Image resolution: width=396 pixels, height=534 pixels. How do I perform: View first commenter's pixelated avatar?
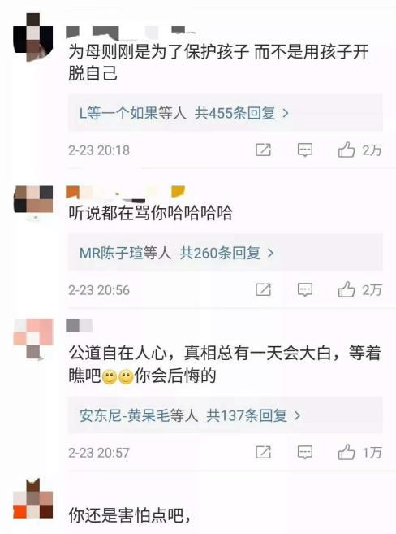click(33, 37)
